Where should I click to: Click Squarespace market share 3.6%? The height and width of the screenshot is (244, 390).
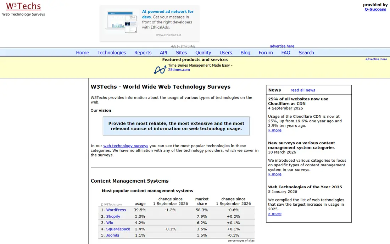pyautogui.click(x=202, y=229)
